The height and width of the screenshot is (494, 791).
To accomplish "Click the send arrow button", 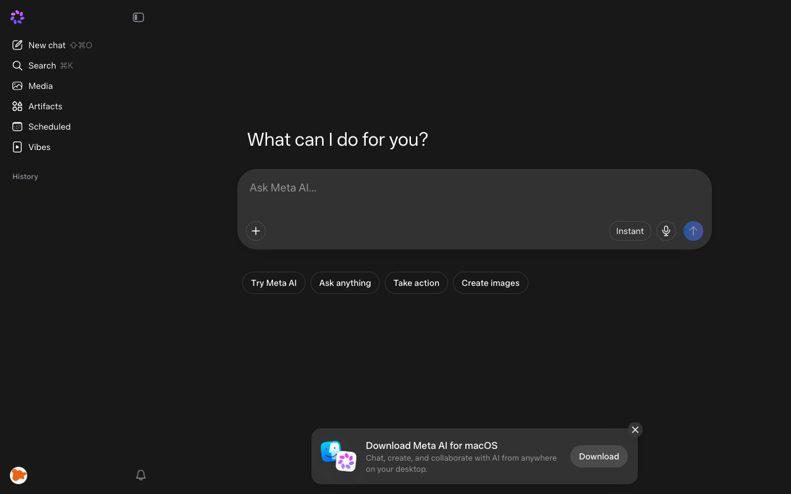I will (693, 231).
